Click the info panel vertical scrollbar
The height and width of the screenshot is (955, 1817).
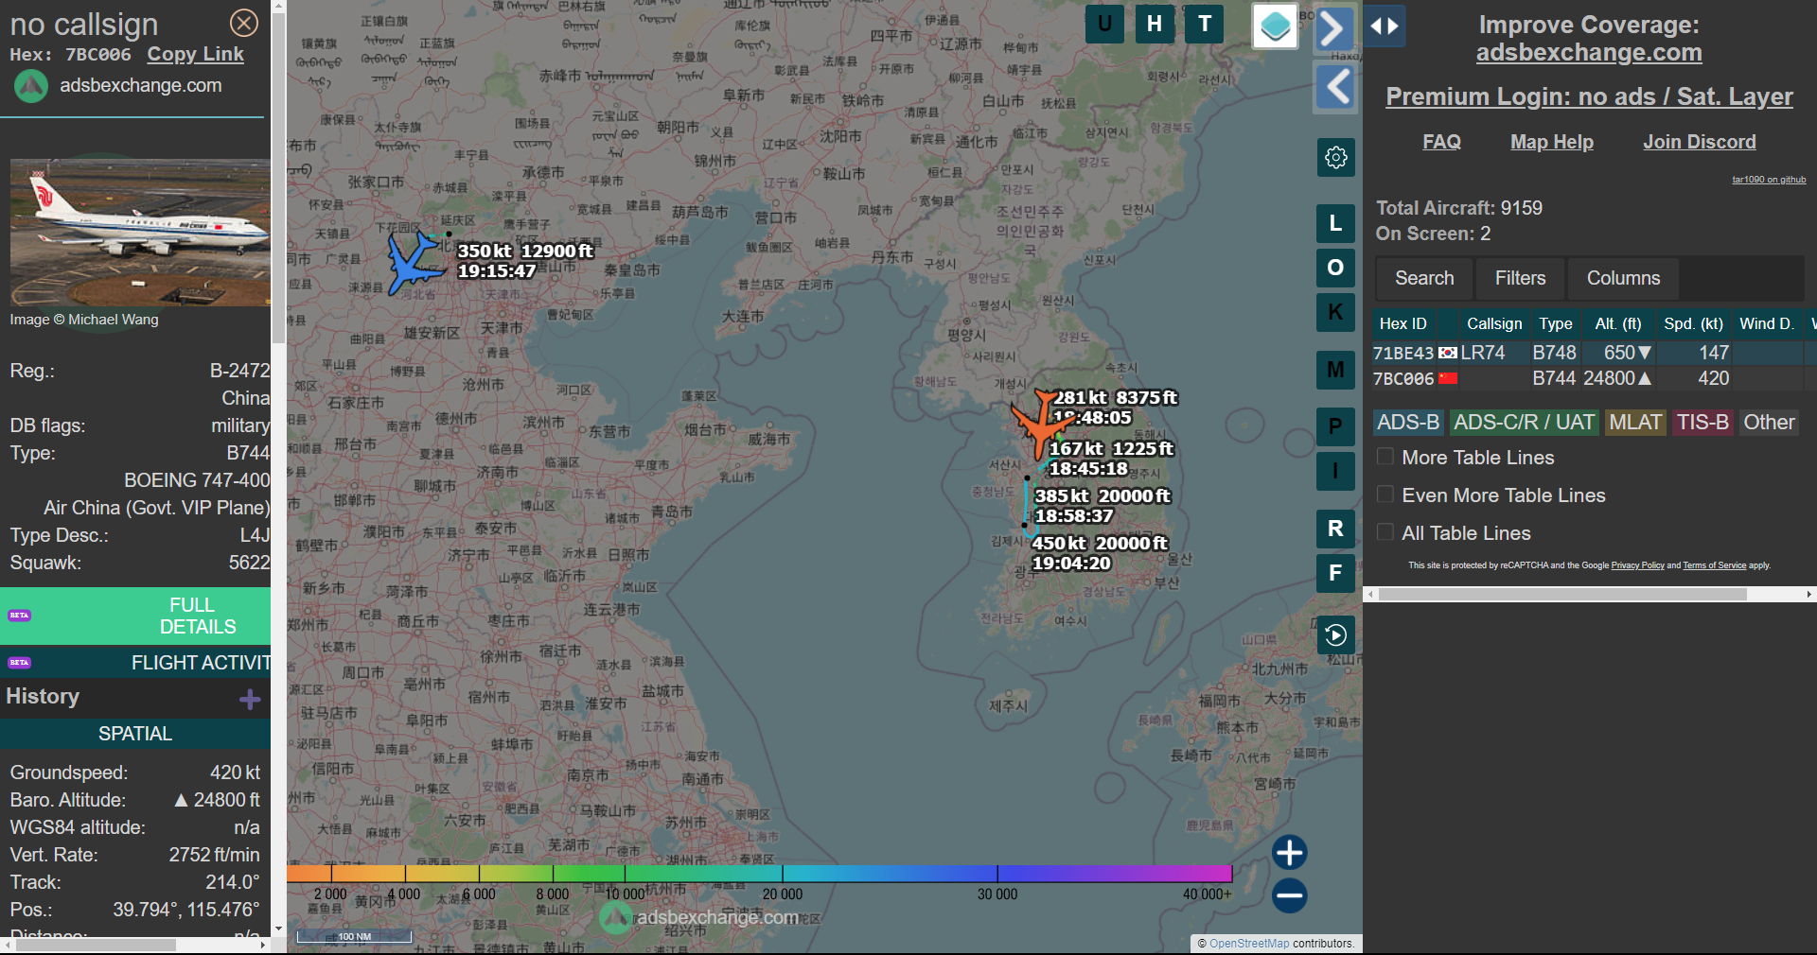click(278, 180)
